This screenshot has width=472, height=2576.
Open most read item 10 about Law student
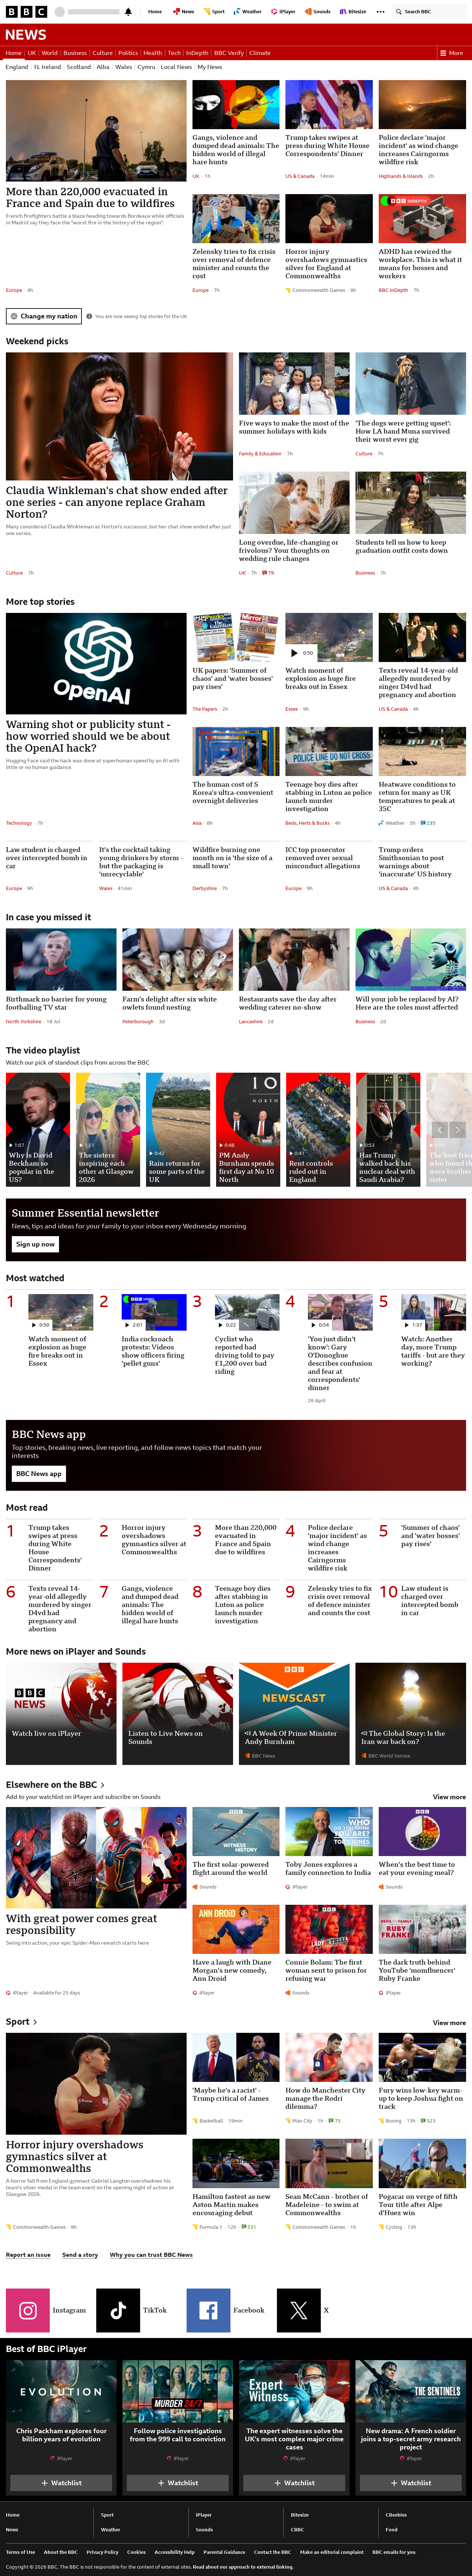coord(430,1600)
